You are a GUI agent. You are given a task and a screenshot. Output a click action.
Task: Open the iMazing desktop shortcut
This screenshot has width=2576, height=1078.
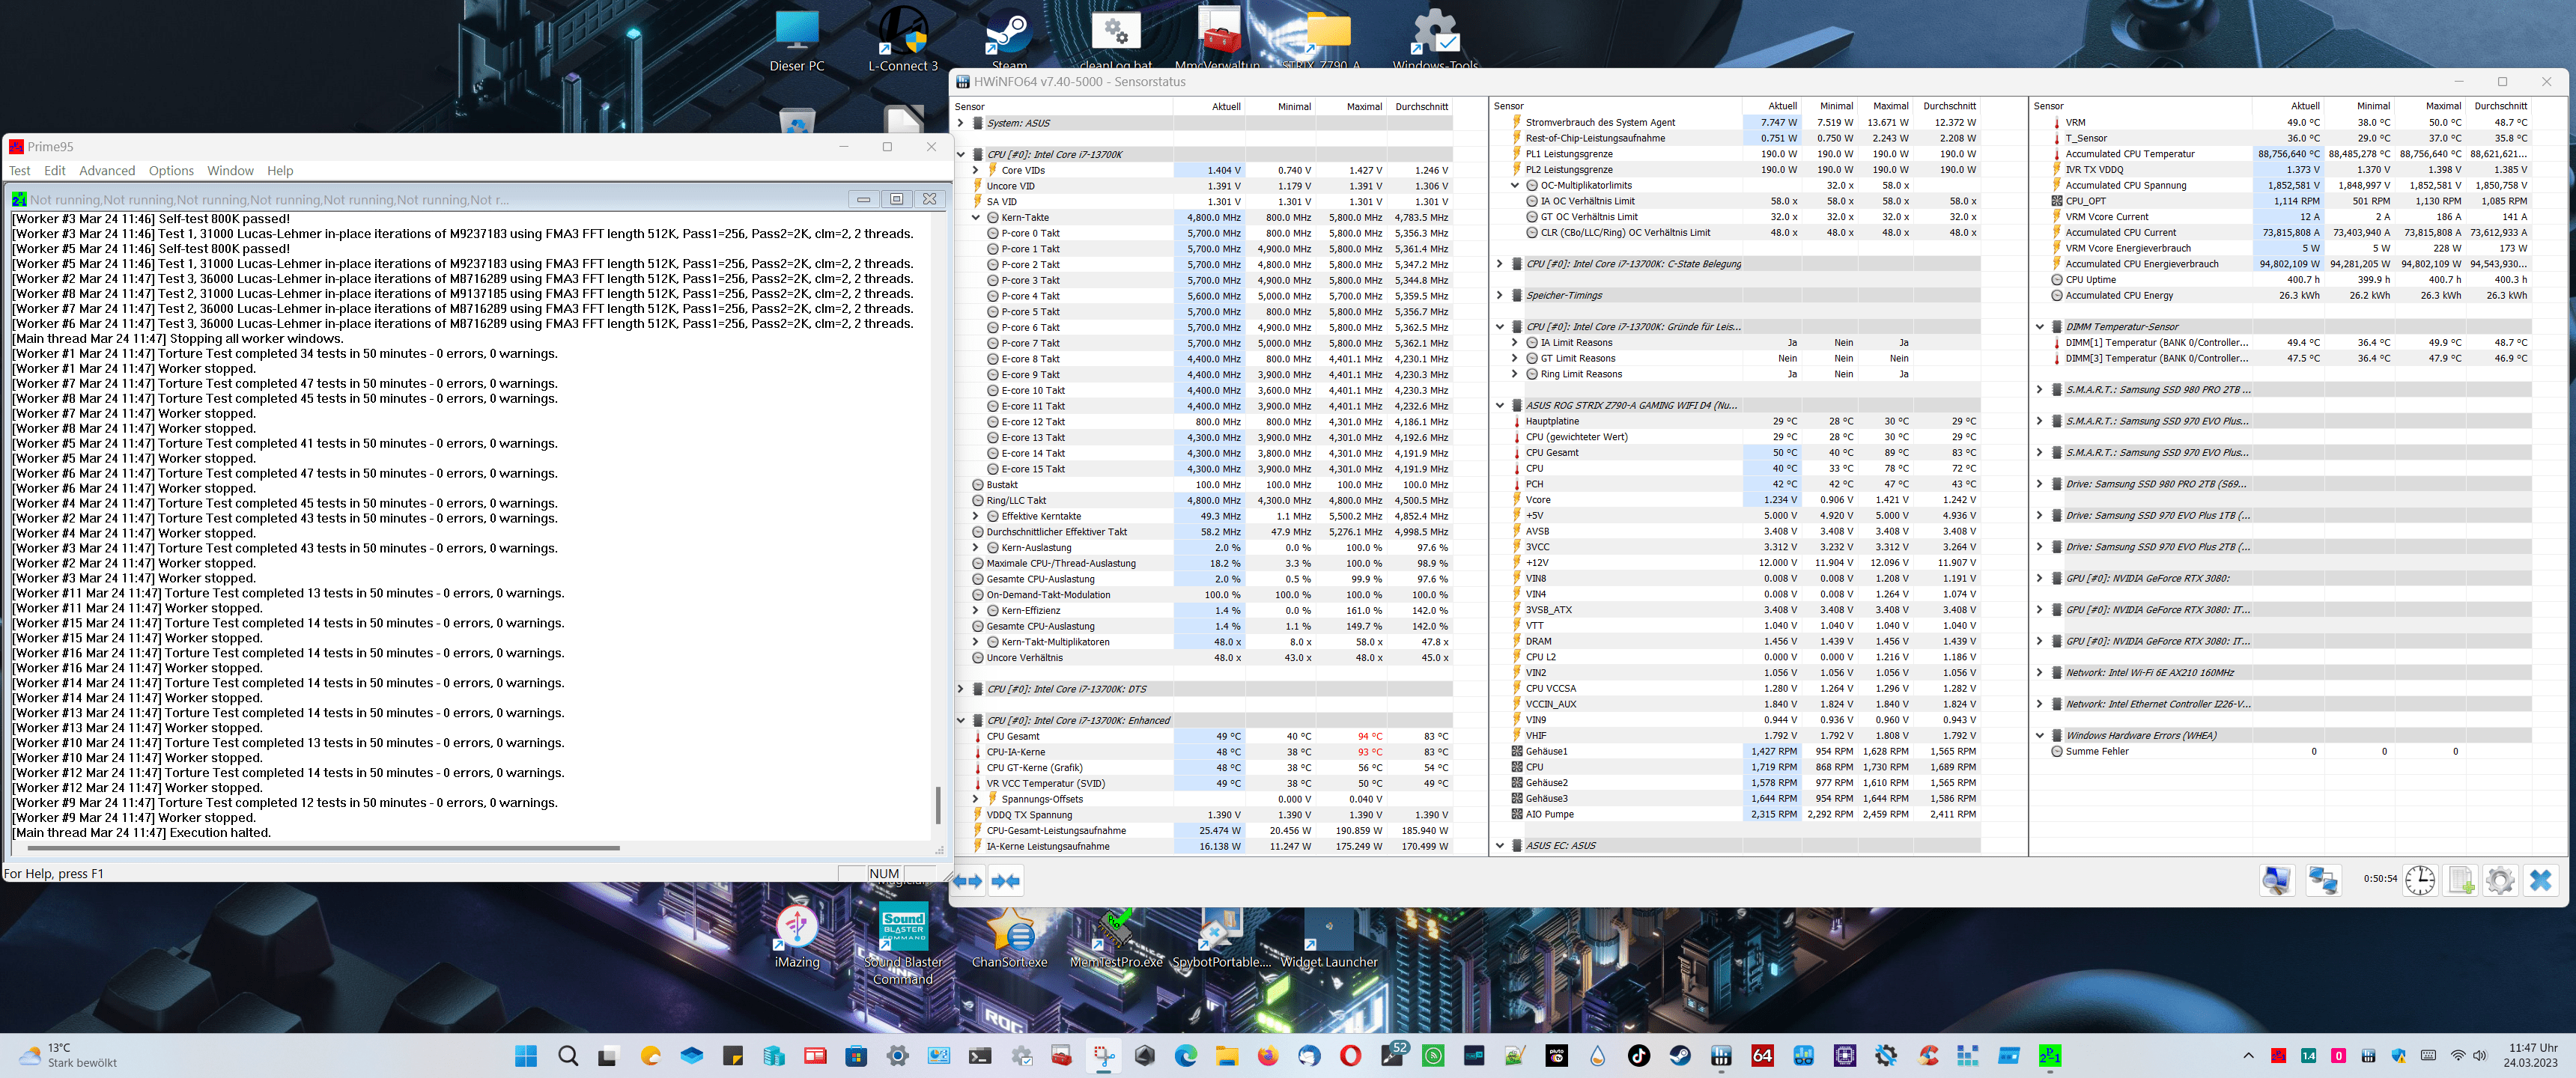(797, 938)
